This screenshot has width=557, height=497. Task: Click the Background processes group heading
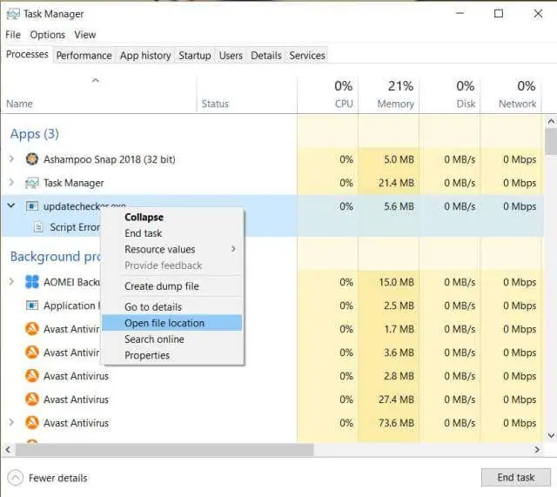tap(55, 257)
